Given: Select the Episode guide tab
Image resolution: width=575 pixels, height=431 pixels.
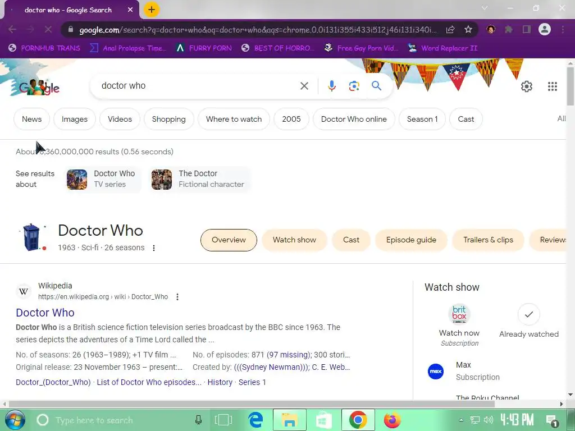Looking at the screenshot, I should point(411,240).
